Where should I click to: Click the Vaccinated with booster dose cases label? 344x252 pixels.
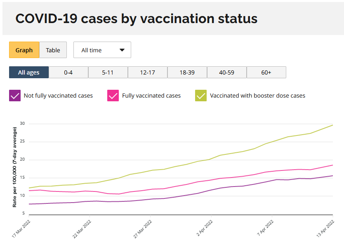(257, 96)
